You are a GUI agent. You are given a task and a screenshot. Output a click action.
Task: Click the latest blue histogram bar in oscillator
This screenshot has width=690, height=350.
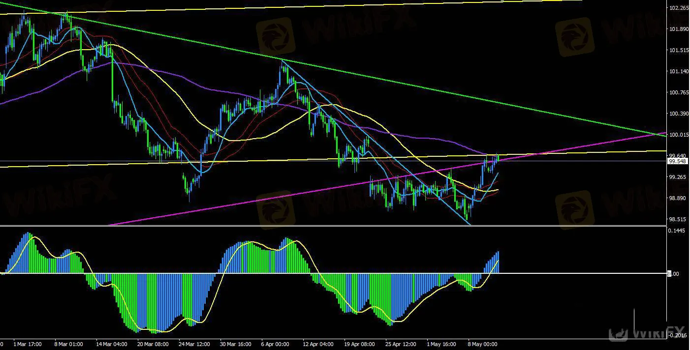pyautogui.click(x=498, y=262)
